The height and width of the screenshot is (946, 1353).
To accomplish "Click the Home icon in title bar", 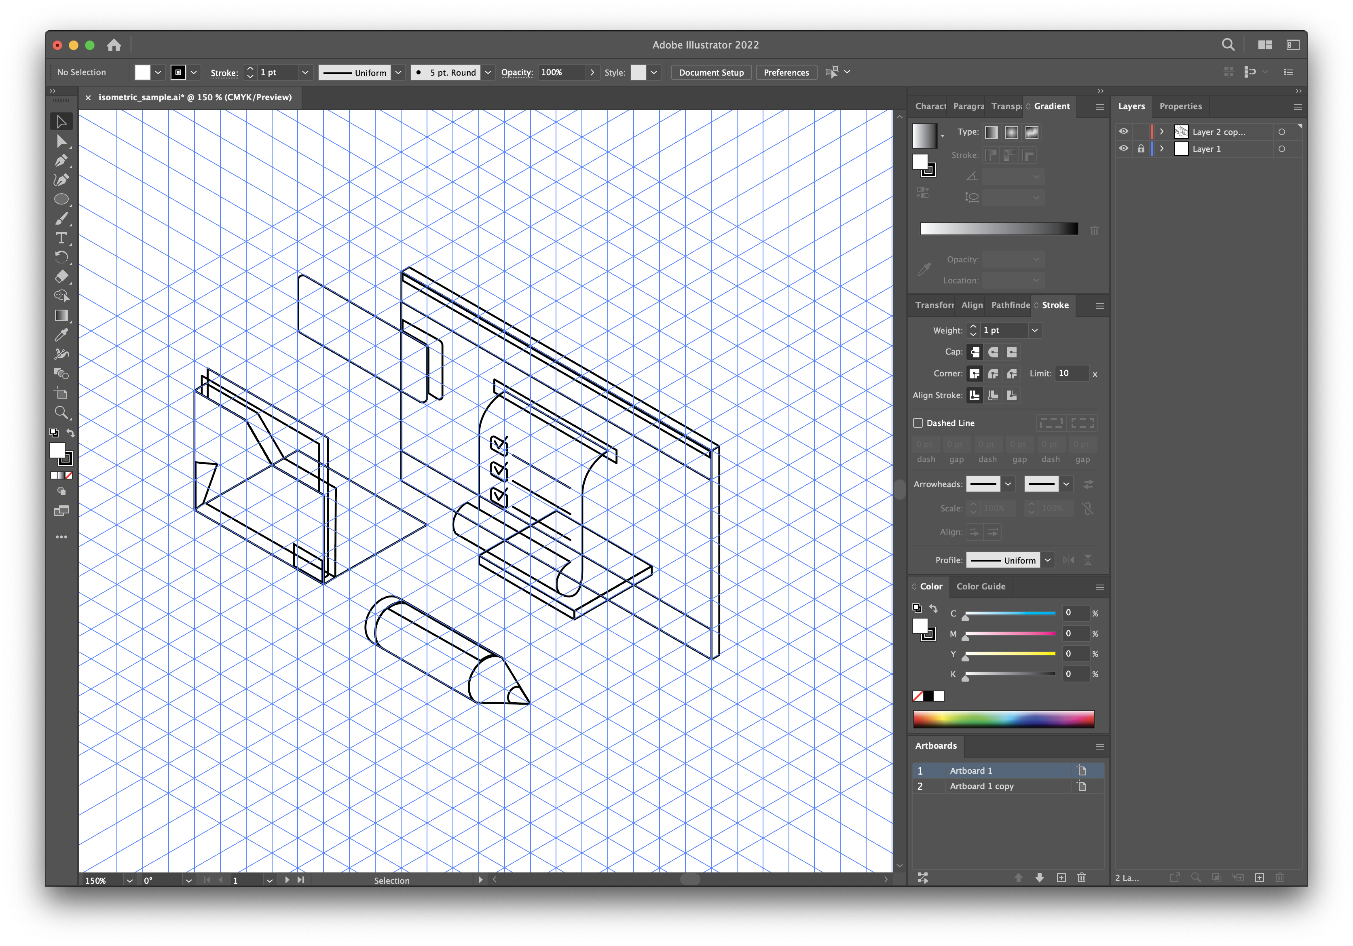I will pyautogui.click(x=114, y=45).
